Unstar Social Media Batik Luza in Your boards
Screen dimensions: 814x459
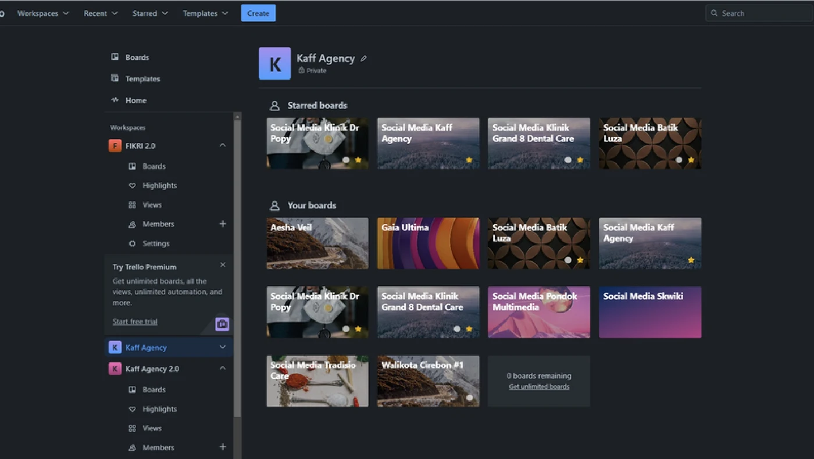click(580, 260)
